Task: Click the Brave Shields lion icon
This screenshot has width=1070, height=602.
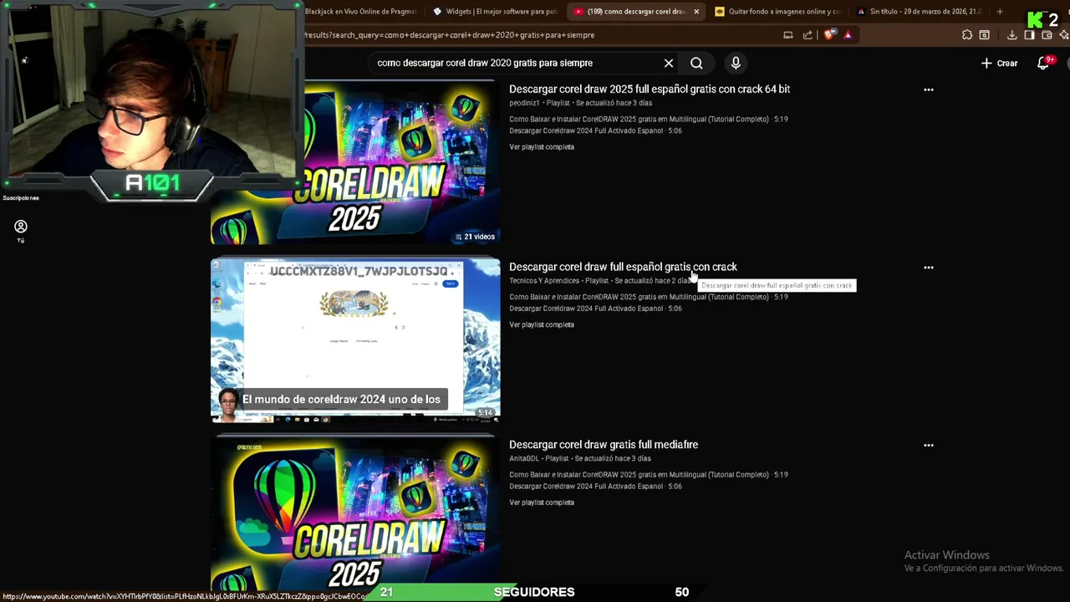Action: coord(829,35)
